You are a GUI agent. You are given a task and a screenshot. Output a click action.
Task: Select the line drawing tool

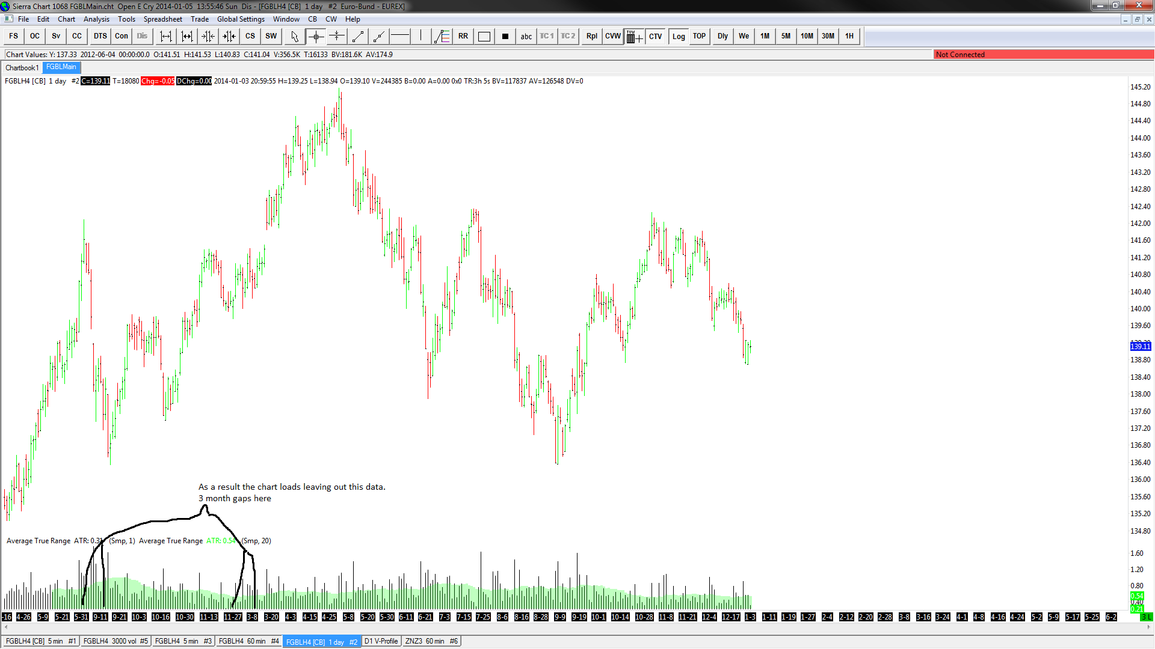coord(358,37)
